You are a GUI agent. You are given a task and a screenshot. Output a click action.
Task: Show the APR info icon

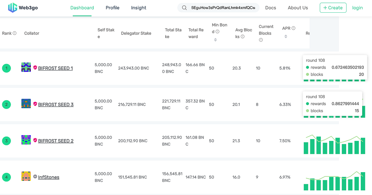point(294,28)
